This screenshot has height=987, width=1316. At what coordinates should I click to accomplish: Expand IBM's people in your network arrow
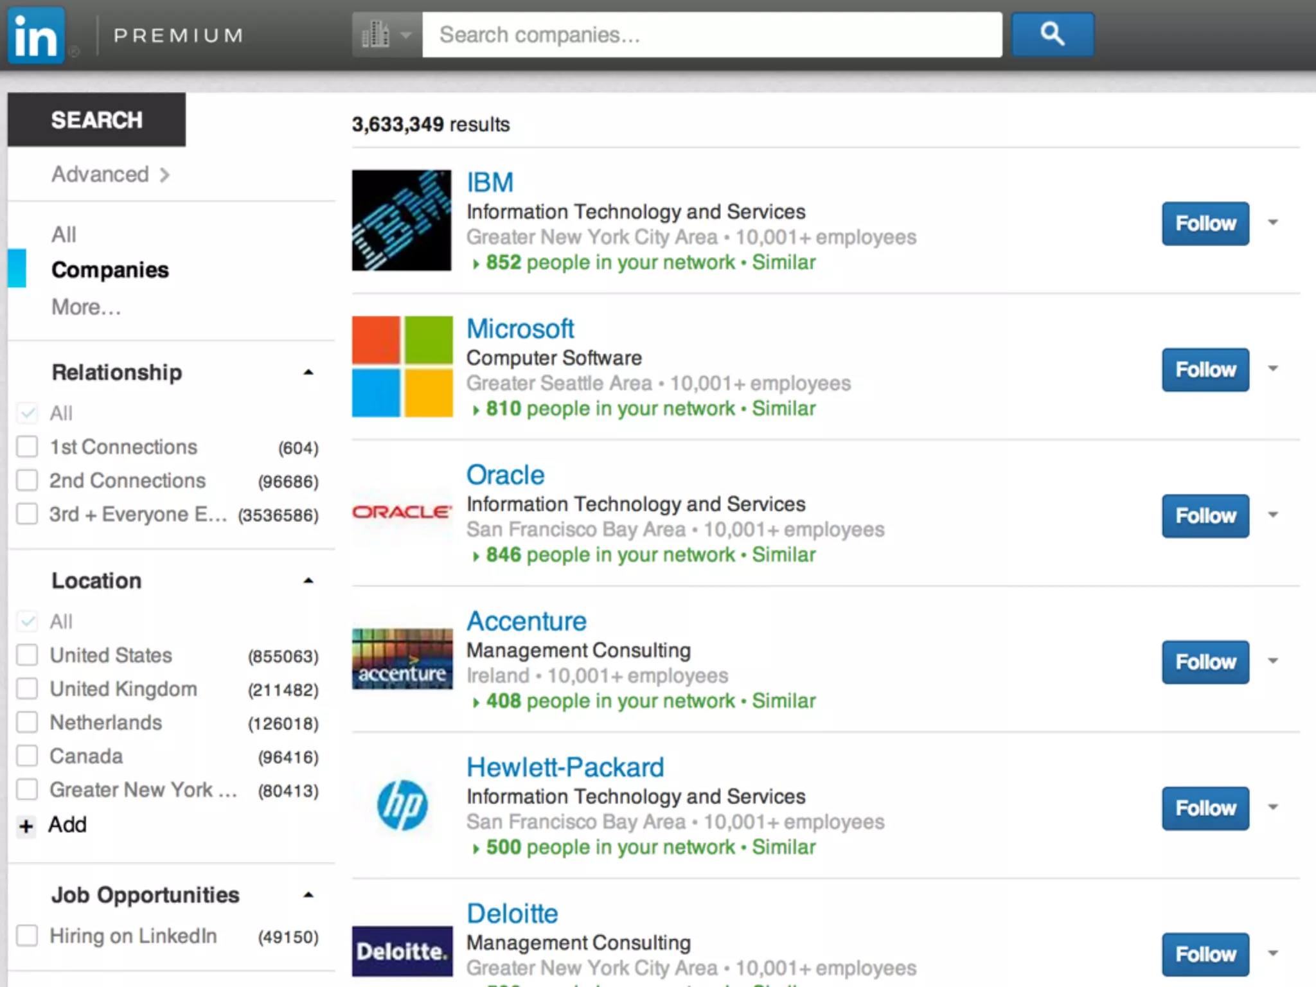pyautogui.click(x=476, y=264)
